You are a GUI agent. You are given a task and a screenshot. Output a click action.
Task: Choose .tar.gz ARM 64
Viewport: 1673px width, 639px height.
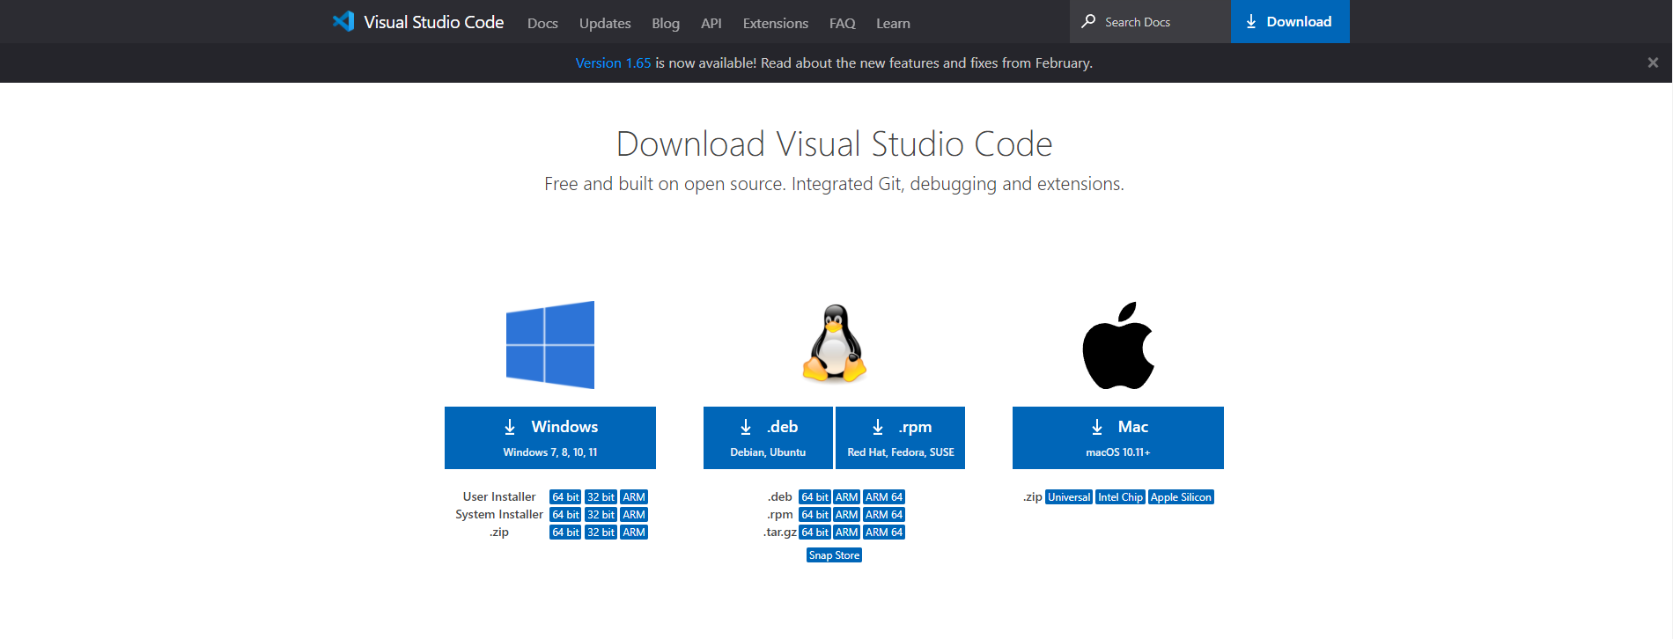click(884, 532)
